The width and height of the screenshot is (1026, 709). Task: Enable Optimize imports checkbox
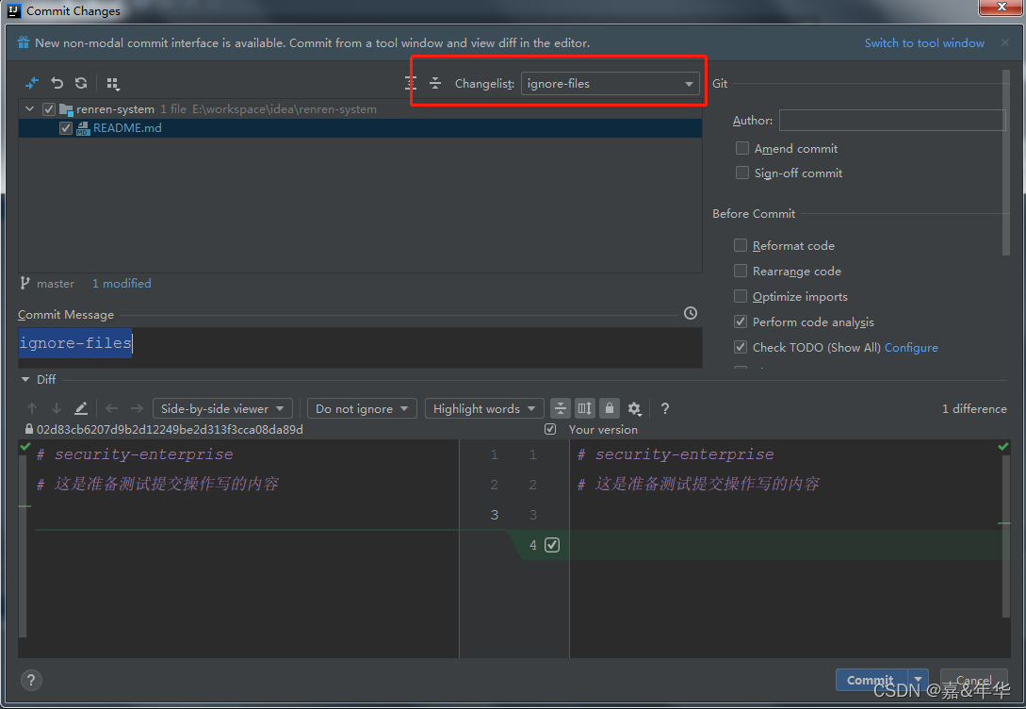(x=740, y=296)
